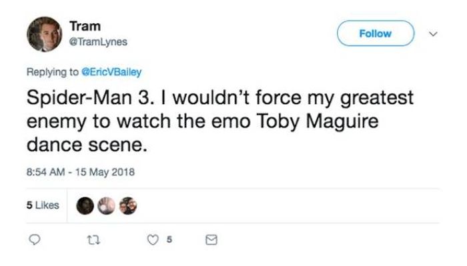The height and width of the screenshot is (266, 467).
Task: Click the 'Replying to' label
Action: [x=53, y=72]
